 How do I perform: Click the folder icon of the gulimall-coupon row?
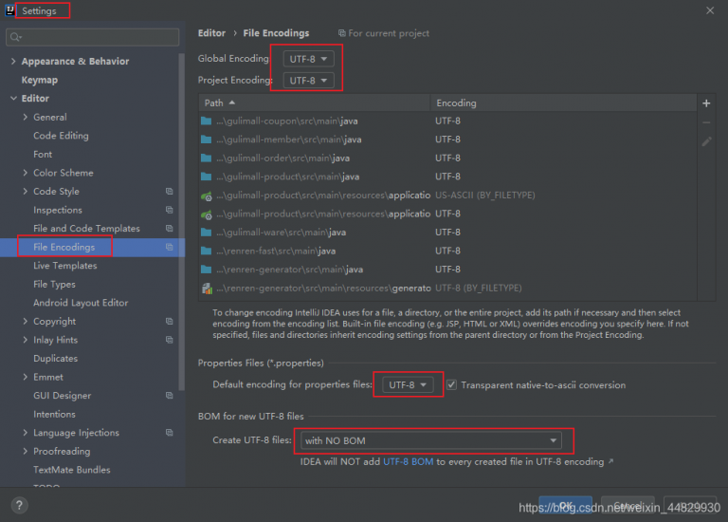207,121
